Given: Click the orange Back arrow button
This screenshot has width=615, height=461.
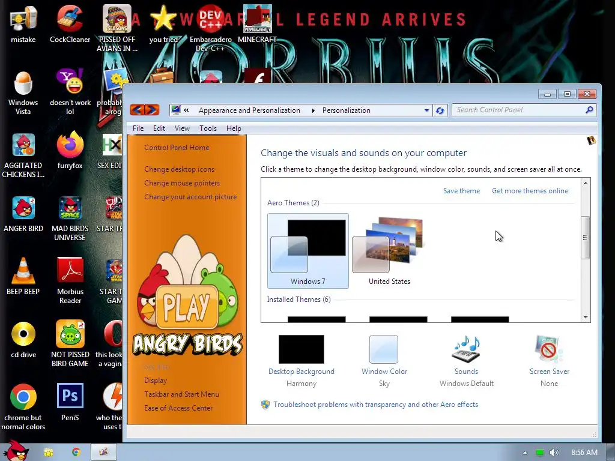Looking at the screenshot, I should point(137,110).
